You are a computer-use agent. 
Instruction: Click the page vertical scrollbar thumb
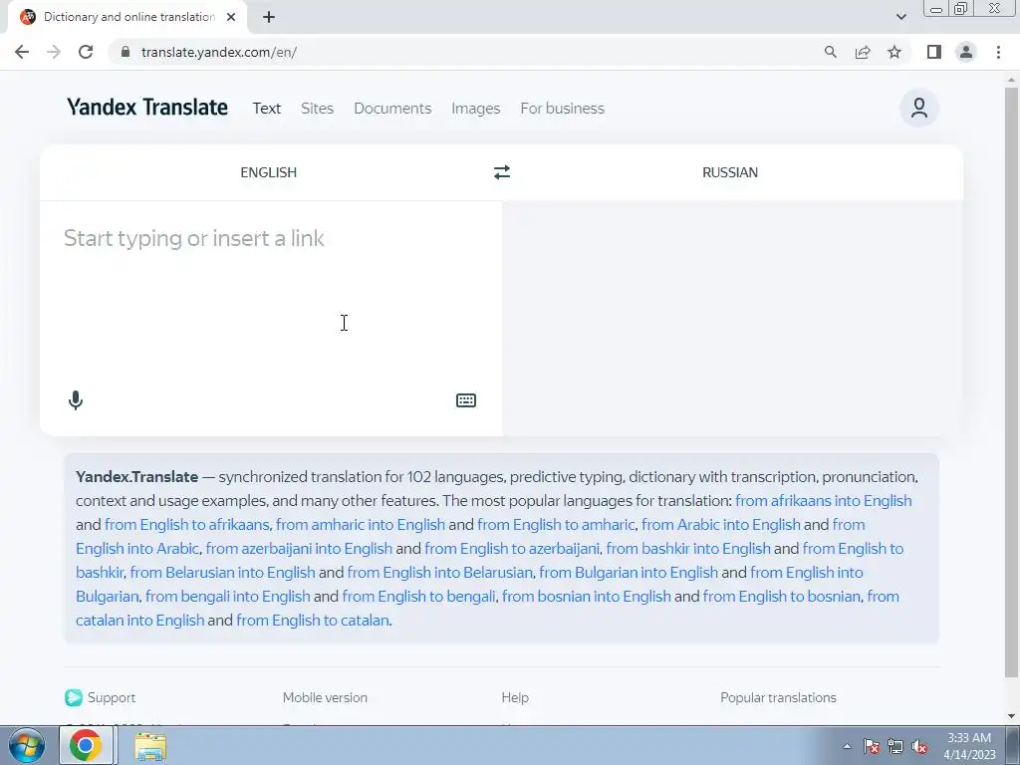pos(1011,381)
